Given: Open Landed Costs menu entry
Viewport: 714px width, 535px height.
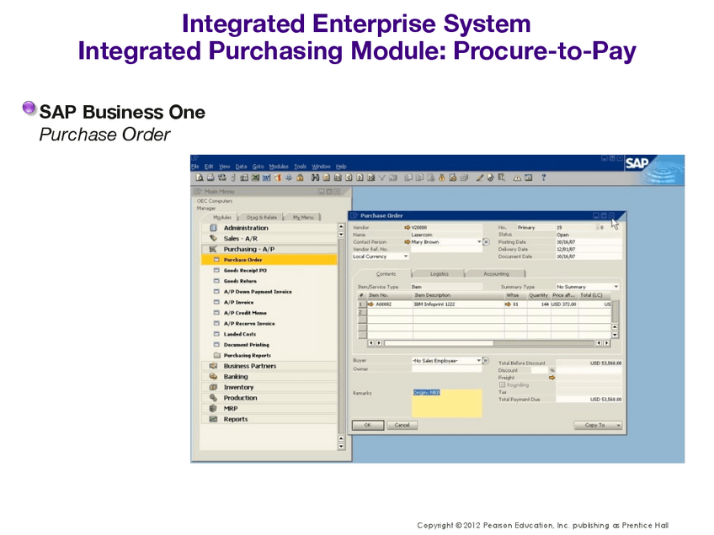Looking at the screenshot, I should click(x=239, y=334).
